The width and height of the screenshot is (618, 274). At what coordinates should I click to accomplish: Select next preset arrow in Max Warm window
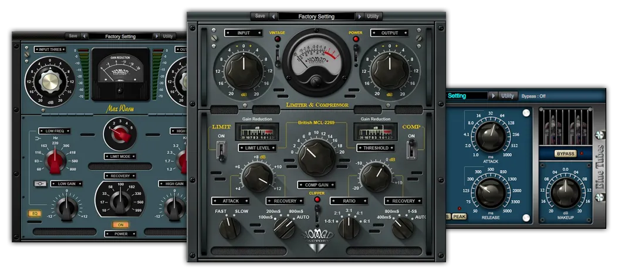pyautogui.click(x=157, y=36)
